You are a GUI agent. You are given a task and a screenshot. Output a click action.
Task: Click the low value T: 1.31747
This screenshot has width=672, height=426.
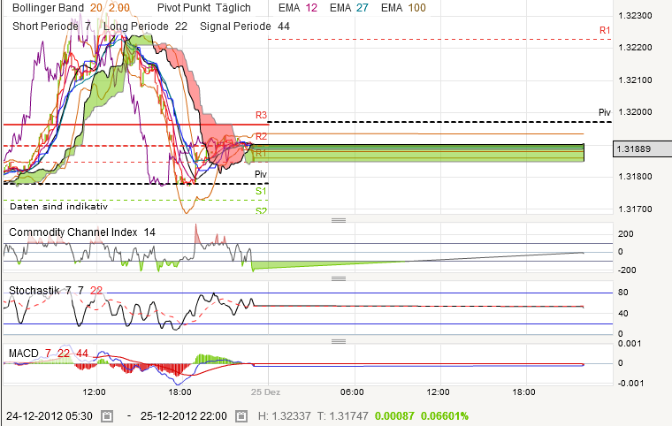point(342,416)
